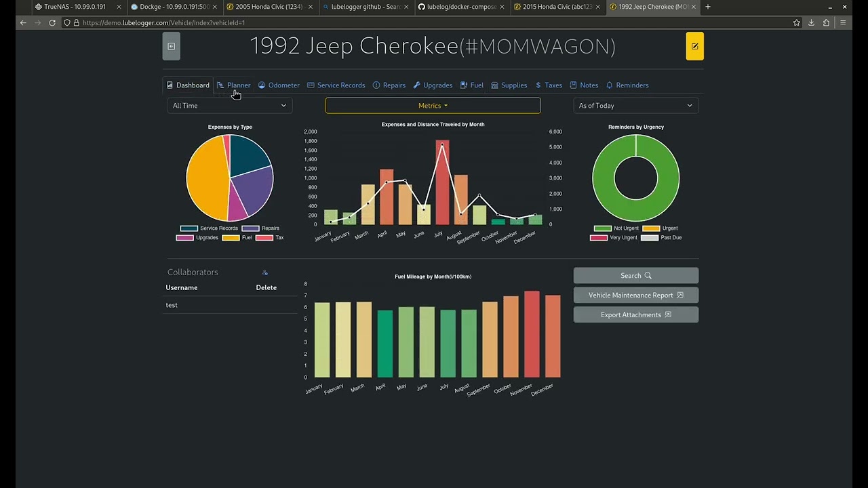This screenshot has height=488, width=868.
Task: Toggle the Urgent legend swatch
Action: pyautogui.click(x=651, y=228)
